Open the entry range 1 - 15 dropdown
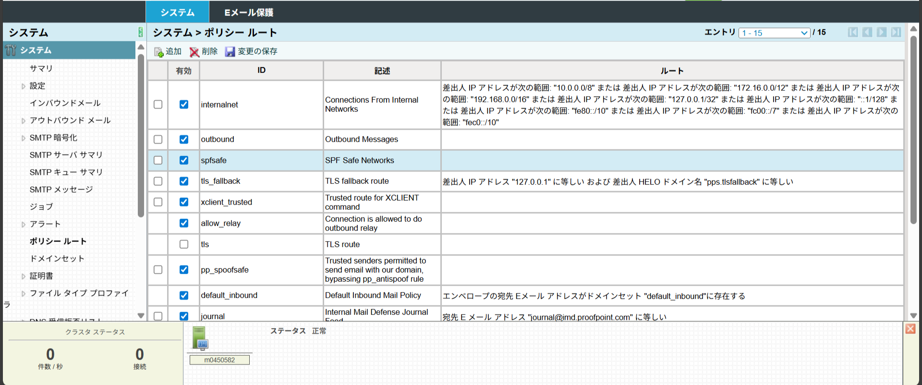The height and width of the screenshot is (385, 922). point(774,33)
